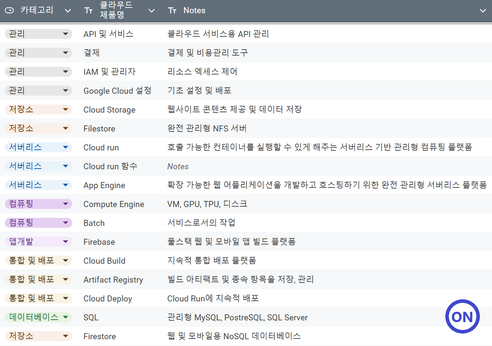Open the 저장소 dropdown in Cloud Storage row
The height and width of the screenshot is (346, 492).
(x=39, y=109)
